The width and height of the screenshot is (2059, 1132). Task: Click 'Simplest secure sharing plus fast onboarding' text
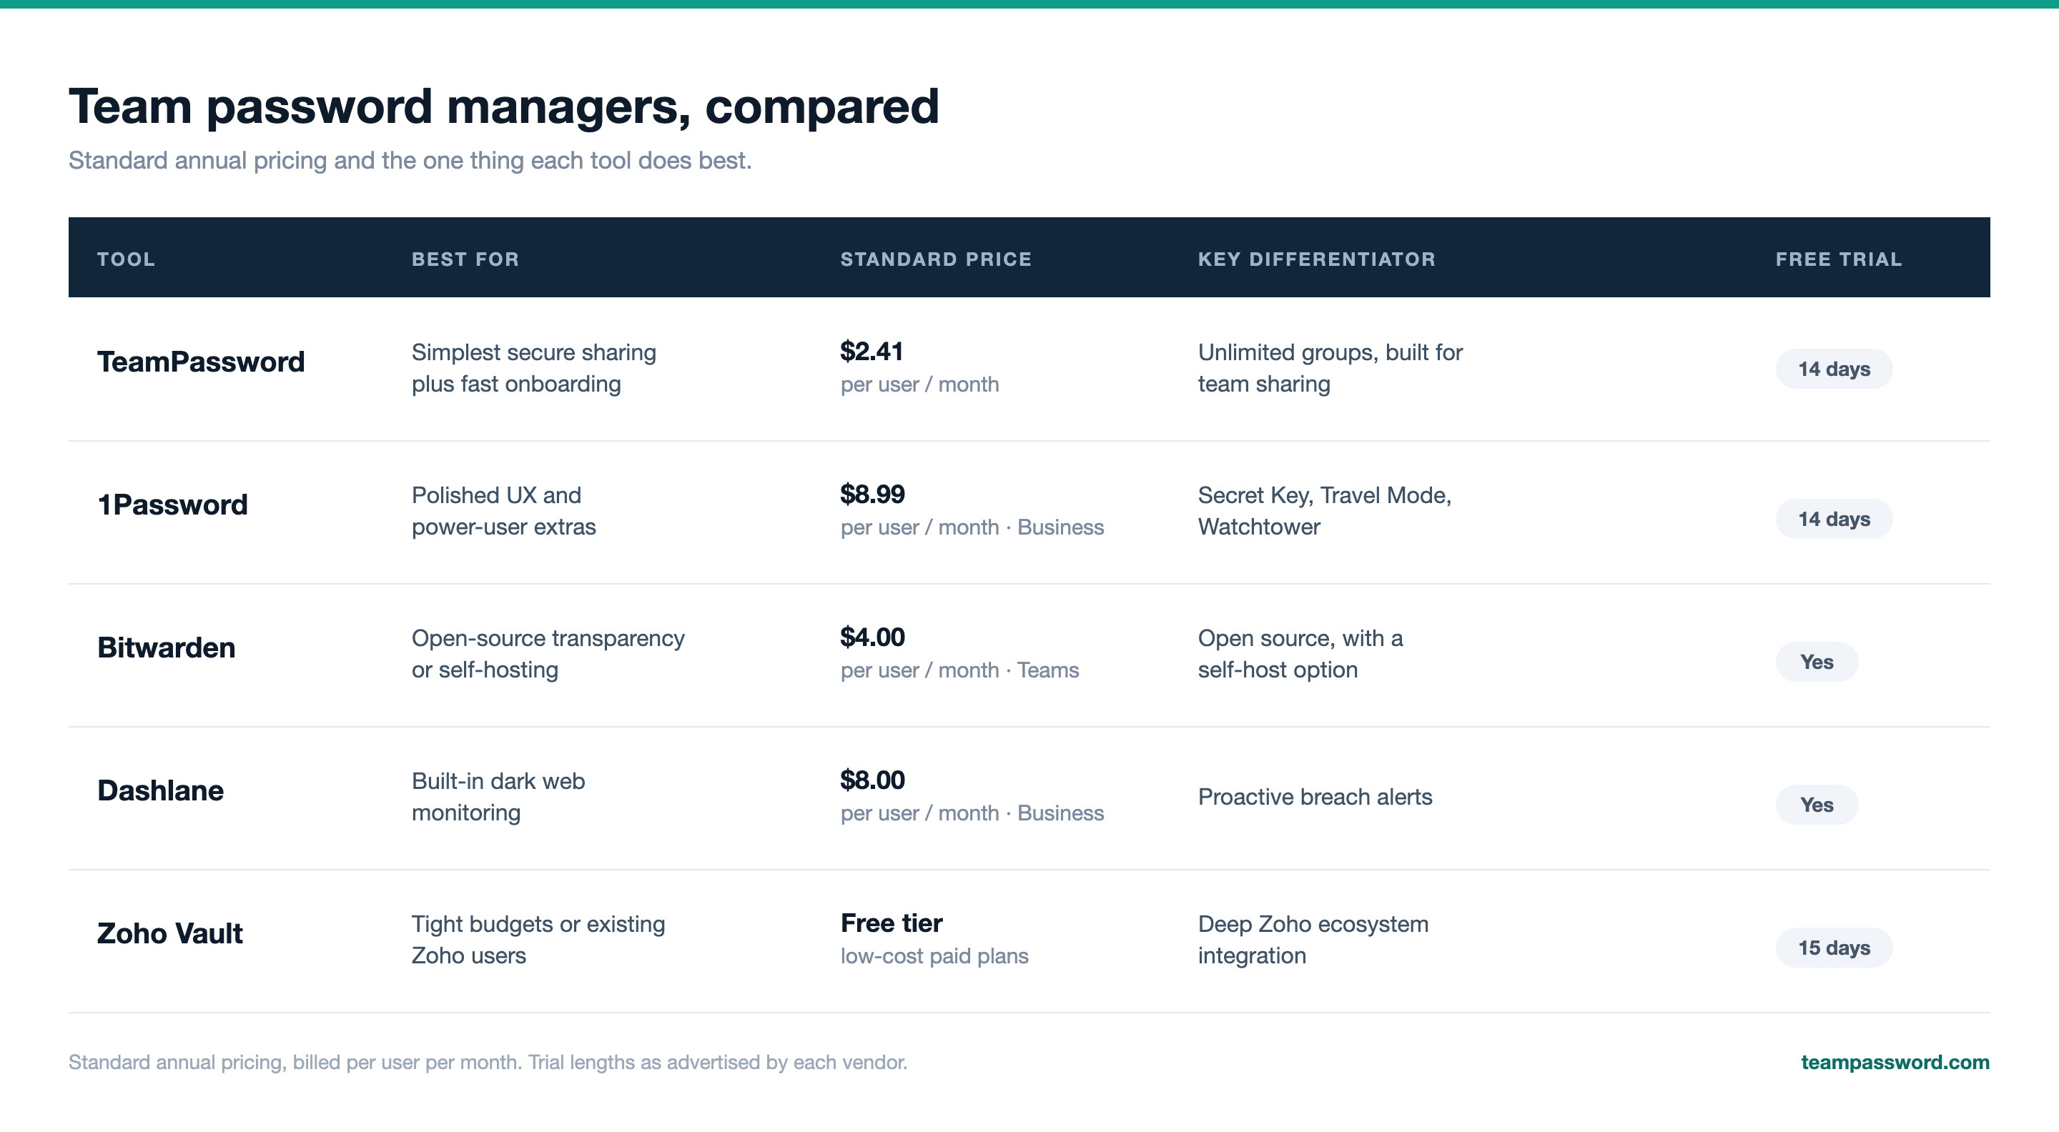pyautogui.click(x=534, y=368)
